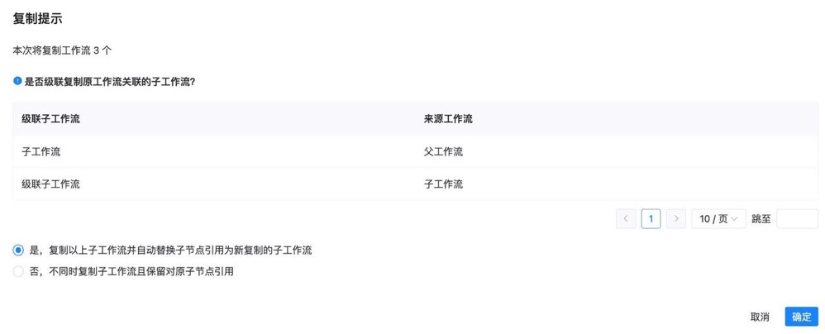
Task: Click the 跳至 page jump input box
Action: (797, 218)
